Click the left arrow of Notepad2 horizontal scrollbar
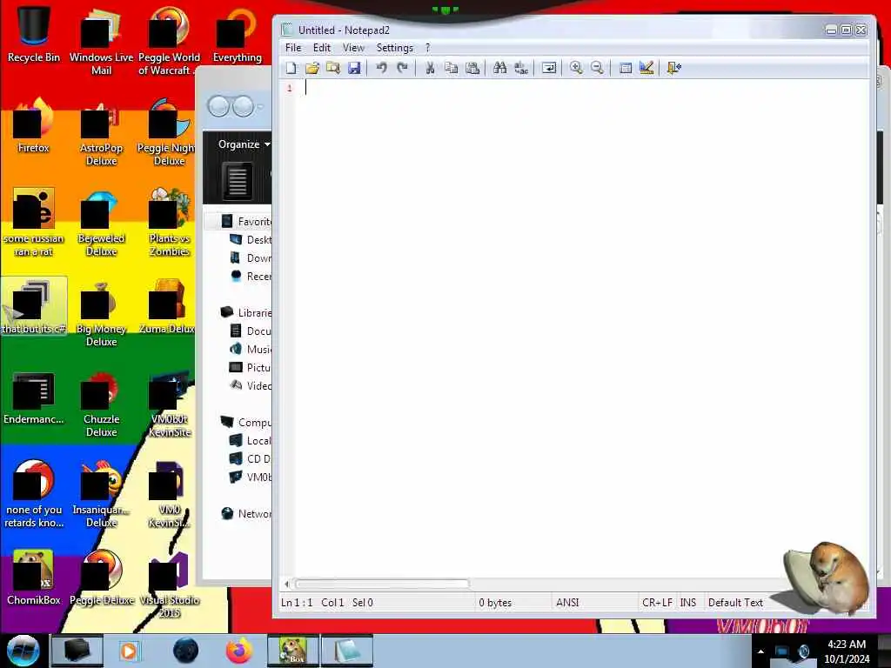The width and height of the screenshot is (891, 668). tap(286, 584)
